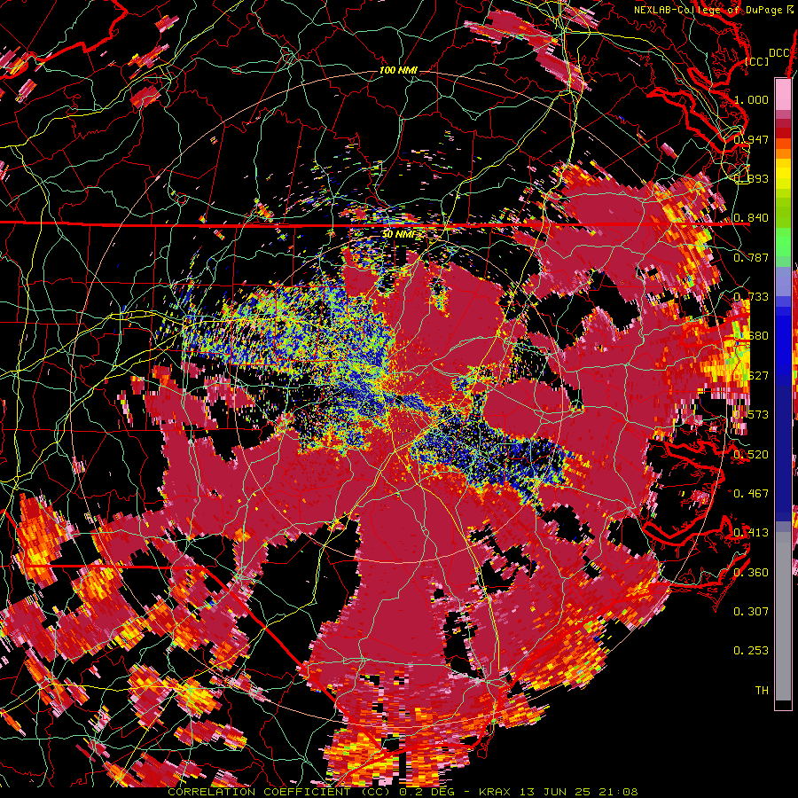
Task: Select the 0.947 scale value
Action: [x=751, y=139]
